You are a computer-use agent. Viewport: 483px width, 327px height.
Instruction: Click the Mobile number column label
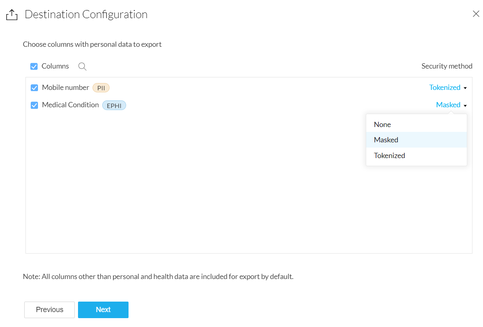coord(65,87)
